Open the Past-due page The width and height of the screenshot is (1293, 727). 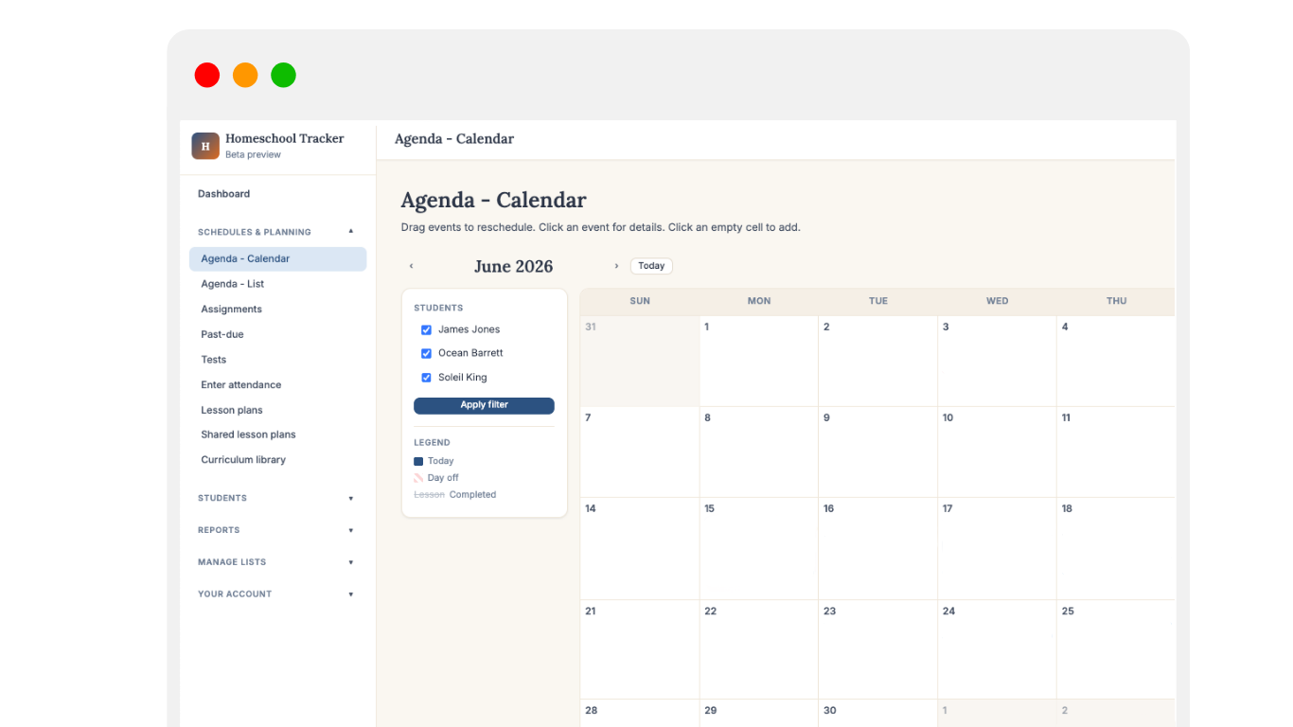(x=278, y=334)
